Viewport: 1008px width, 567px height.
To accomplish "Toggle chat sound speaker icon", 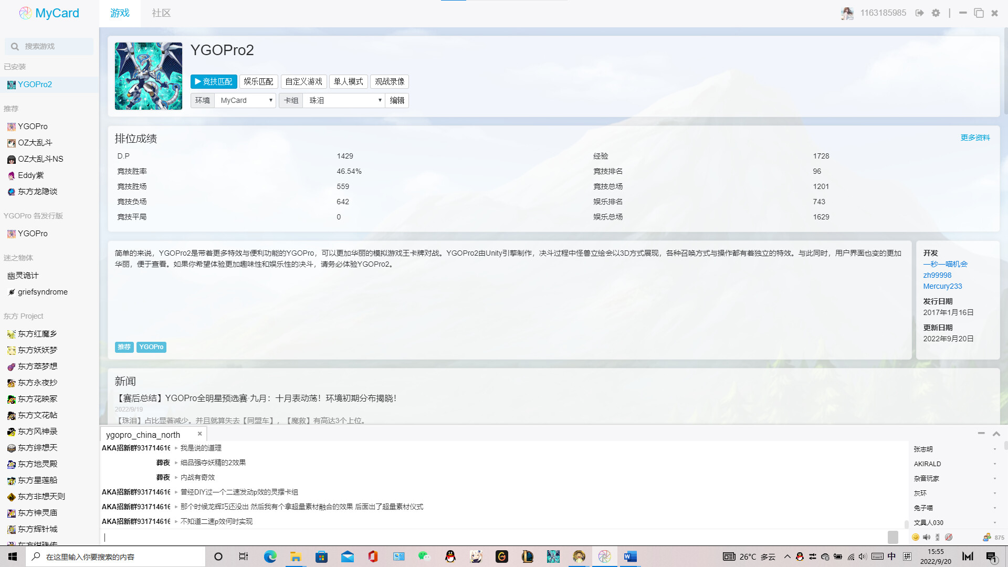I will pos(927,537).
